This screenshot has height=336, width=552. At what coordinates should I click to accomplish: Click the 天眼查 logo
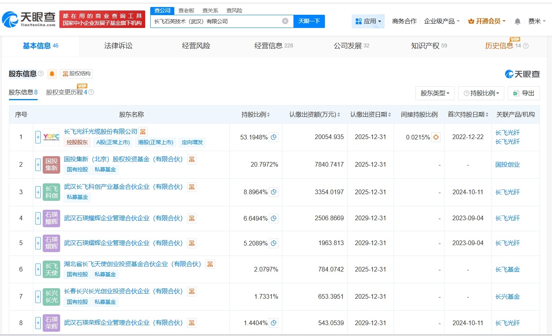(x=27, y=18)
